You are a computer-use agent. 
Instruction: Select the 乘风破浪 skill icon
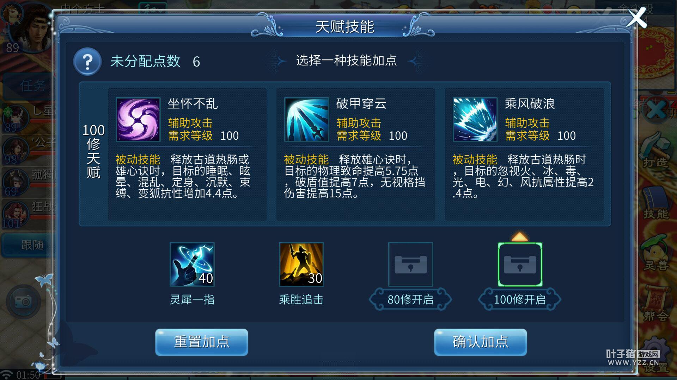(x=475, y=120)
